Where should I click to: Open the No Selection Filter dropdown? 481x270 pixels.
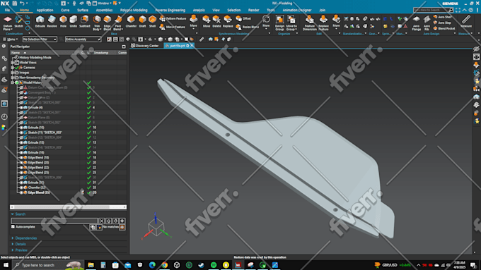(40, 39)
